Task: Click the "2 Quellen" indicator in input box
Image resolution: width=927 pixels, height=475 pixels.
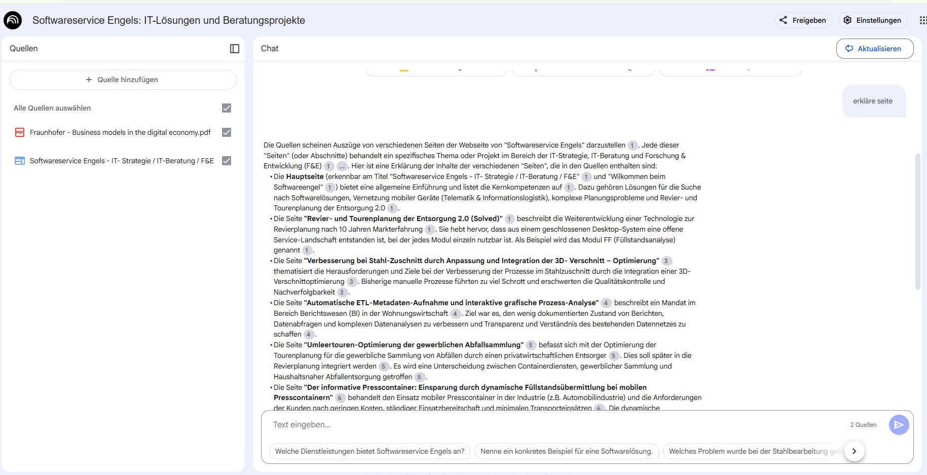Action: point(863,425)
